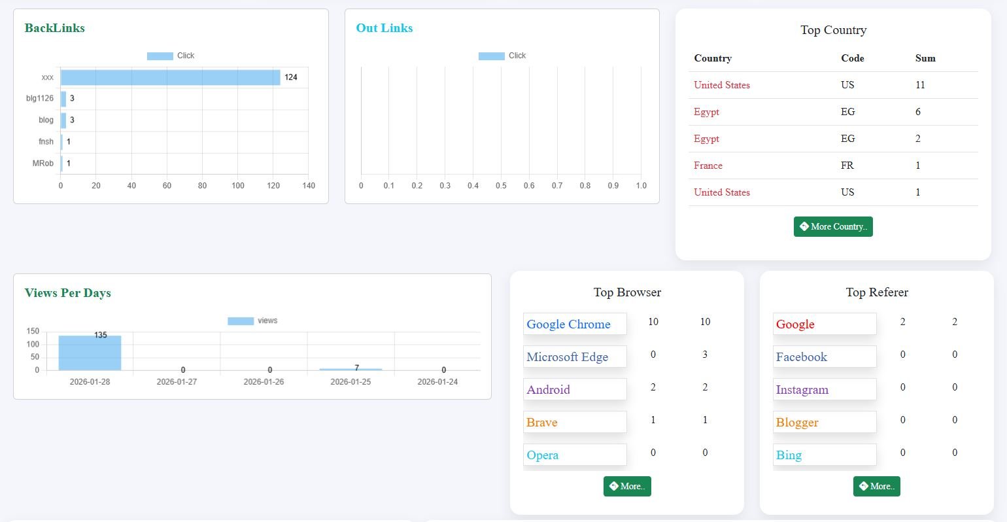
Task: Click the 124 value label in BackLinks
Action: coord(291,77)
